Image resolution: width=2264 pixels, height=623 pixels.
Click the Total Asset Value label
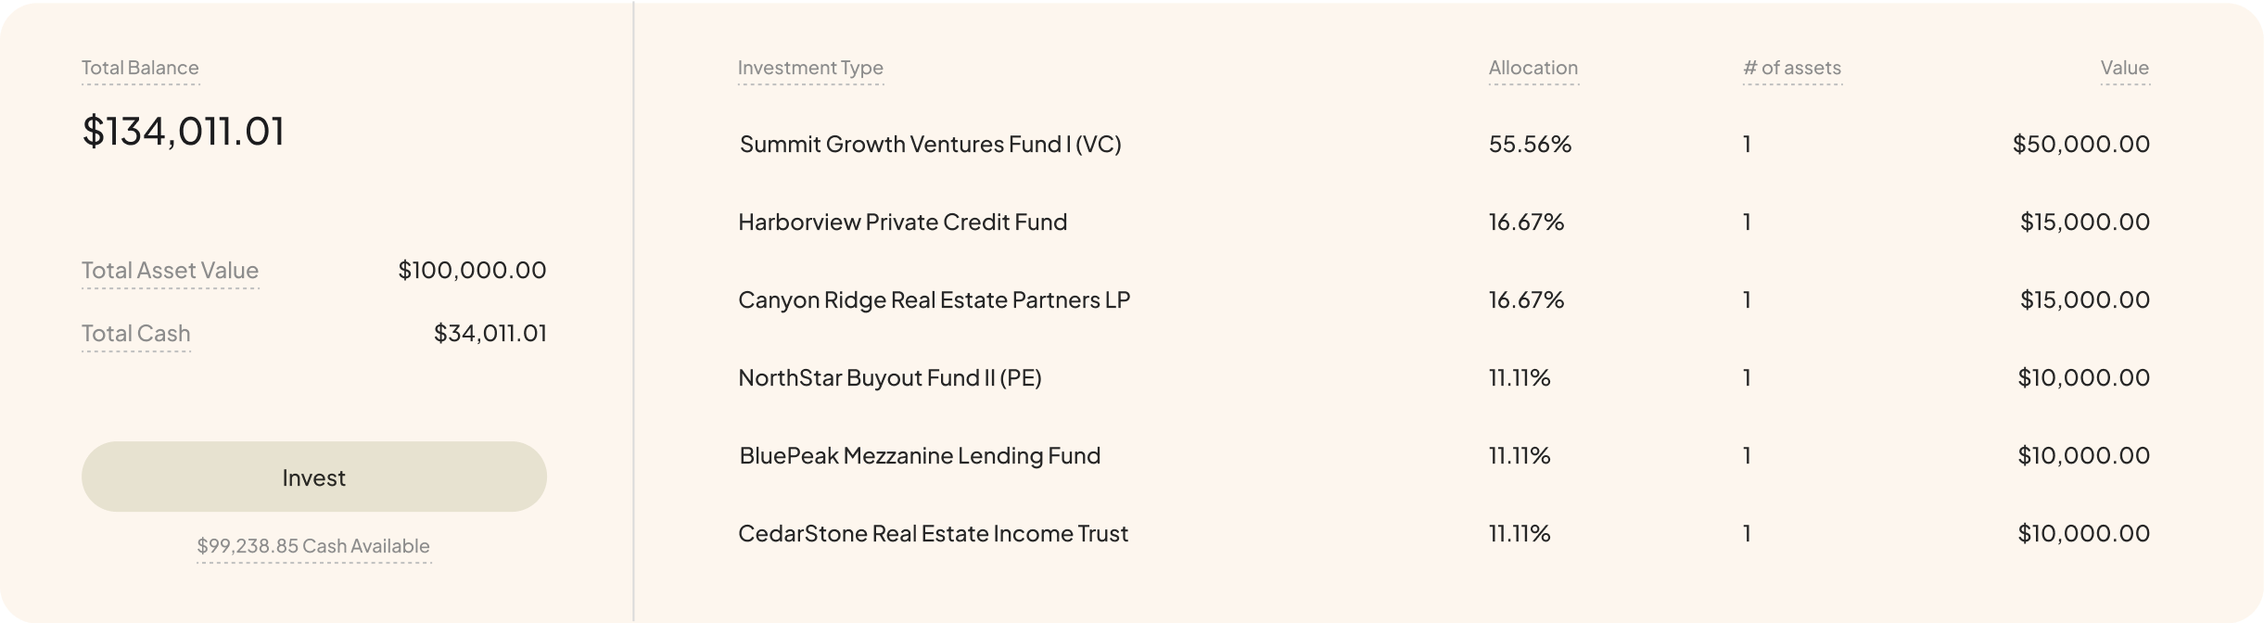pos(170,270)
